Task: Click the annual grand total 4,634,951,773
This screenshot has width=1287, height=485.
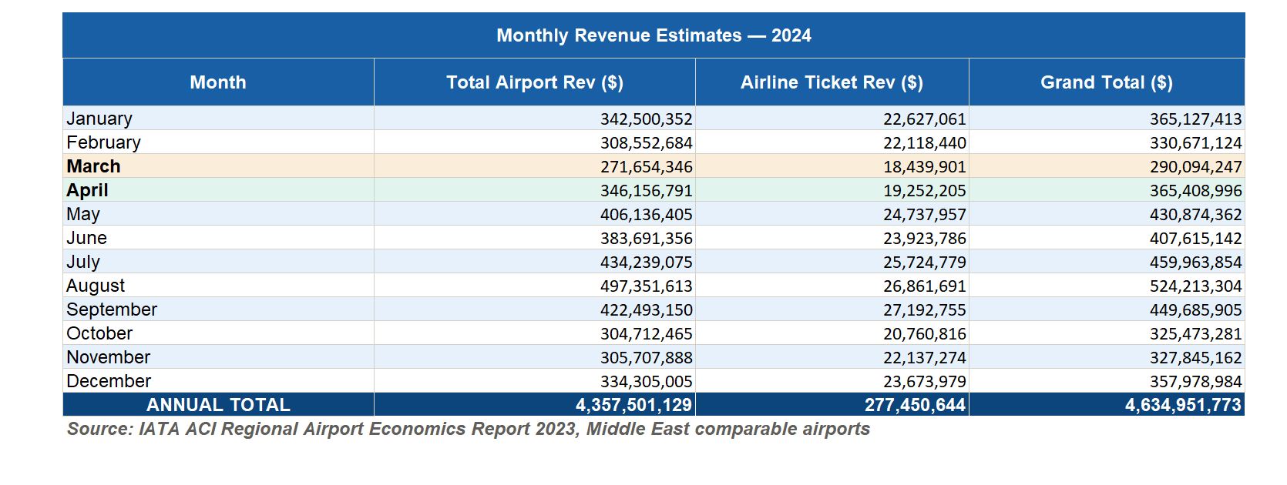Action: [1183, 405]
